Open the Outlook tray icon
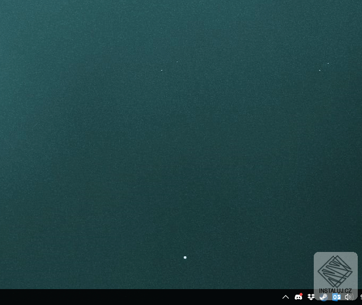This screenshot has width=362, height=305. [x=337, y=297]
